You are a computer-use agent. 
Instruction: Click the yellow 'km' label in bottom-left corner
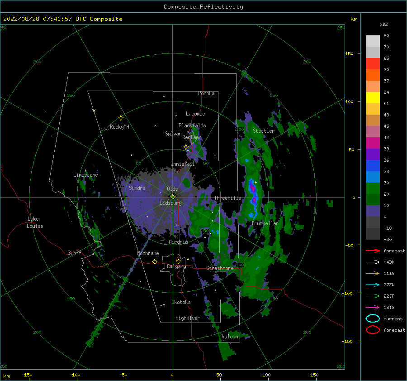pos(6,376)
